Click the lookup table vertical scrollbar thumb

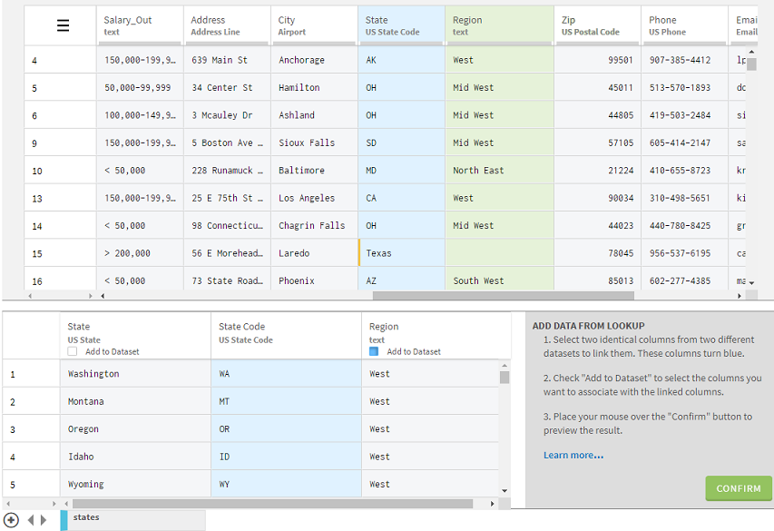tap(505, 378)
